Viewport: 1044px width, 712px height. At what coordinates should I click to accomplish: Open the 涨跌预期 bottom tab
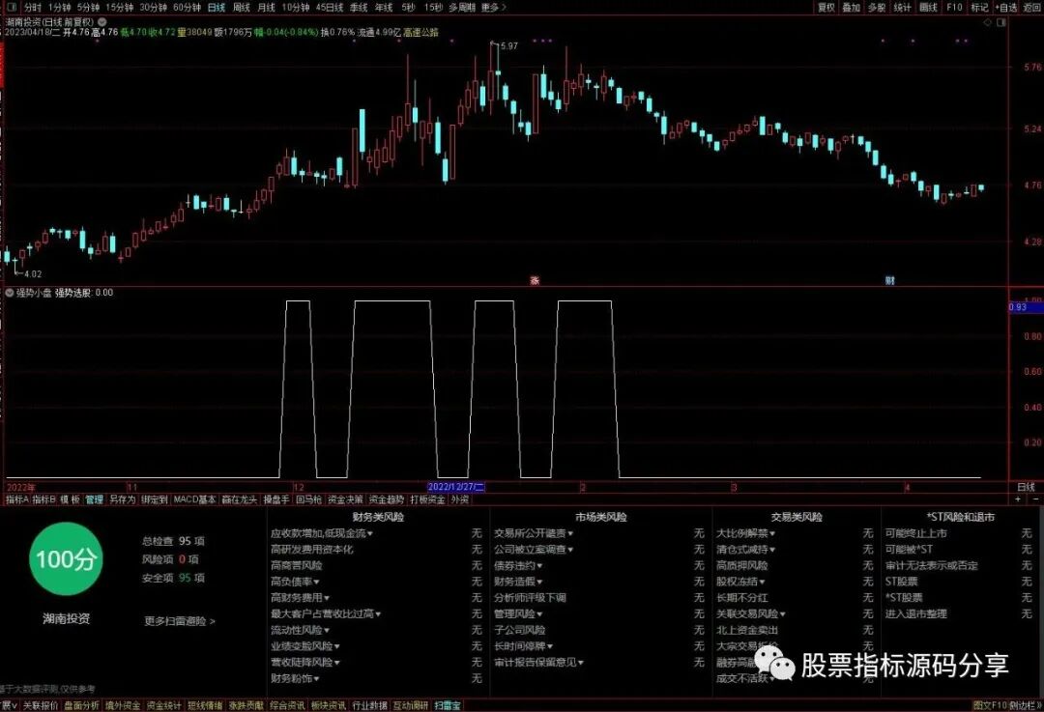pyautogui.click(x=246, y=705)
